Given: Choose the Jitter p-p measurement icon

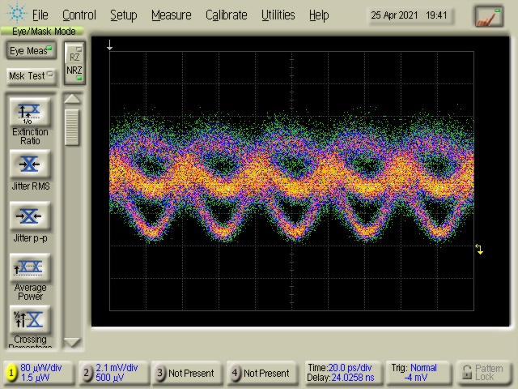Looking at the screenshot, I should 30,216.
